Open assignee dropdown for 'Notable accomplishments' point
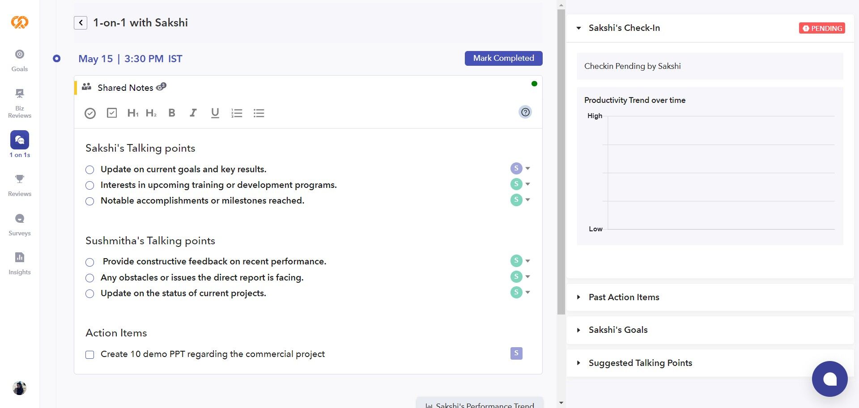 (x=528, y=200)
